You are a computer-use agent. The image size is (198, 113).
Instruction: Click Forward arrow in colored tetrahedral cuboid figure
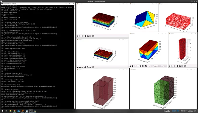point(135,66)
